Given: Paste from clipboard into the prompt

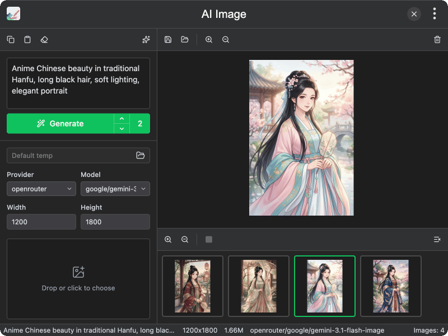Looking at the screenshot, I should click(27, 39).
